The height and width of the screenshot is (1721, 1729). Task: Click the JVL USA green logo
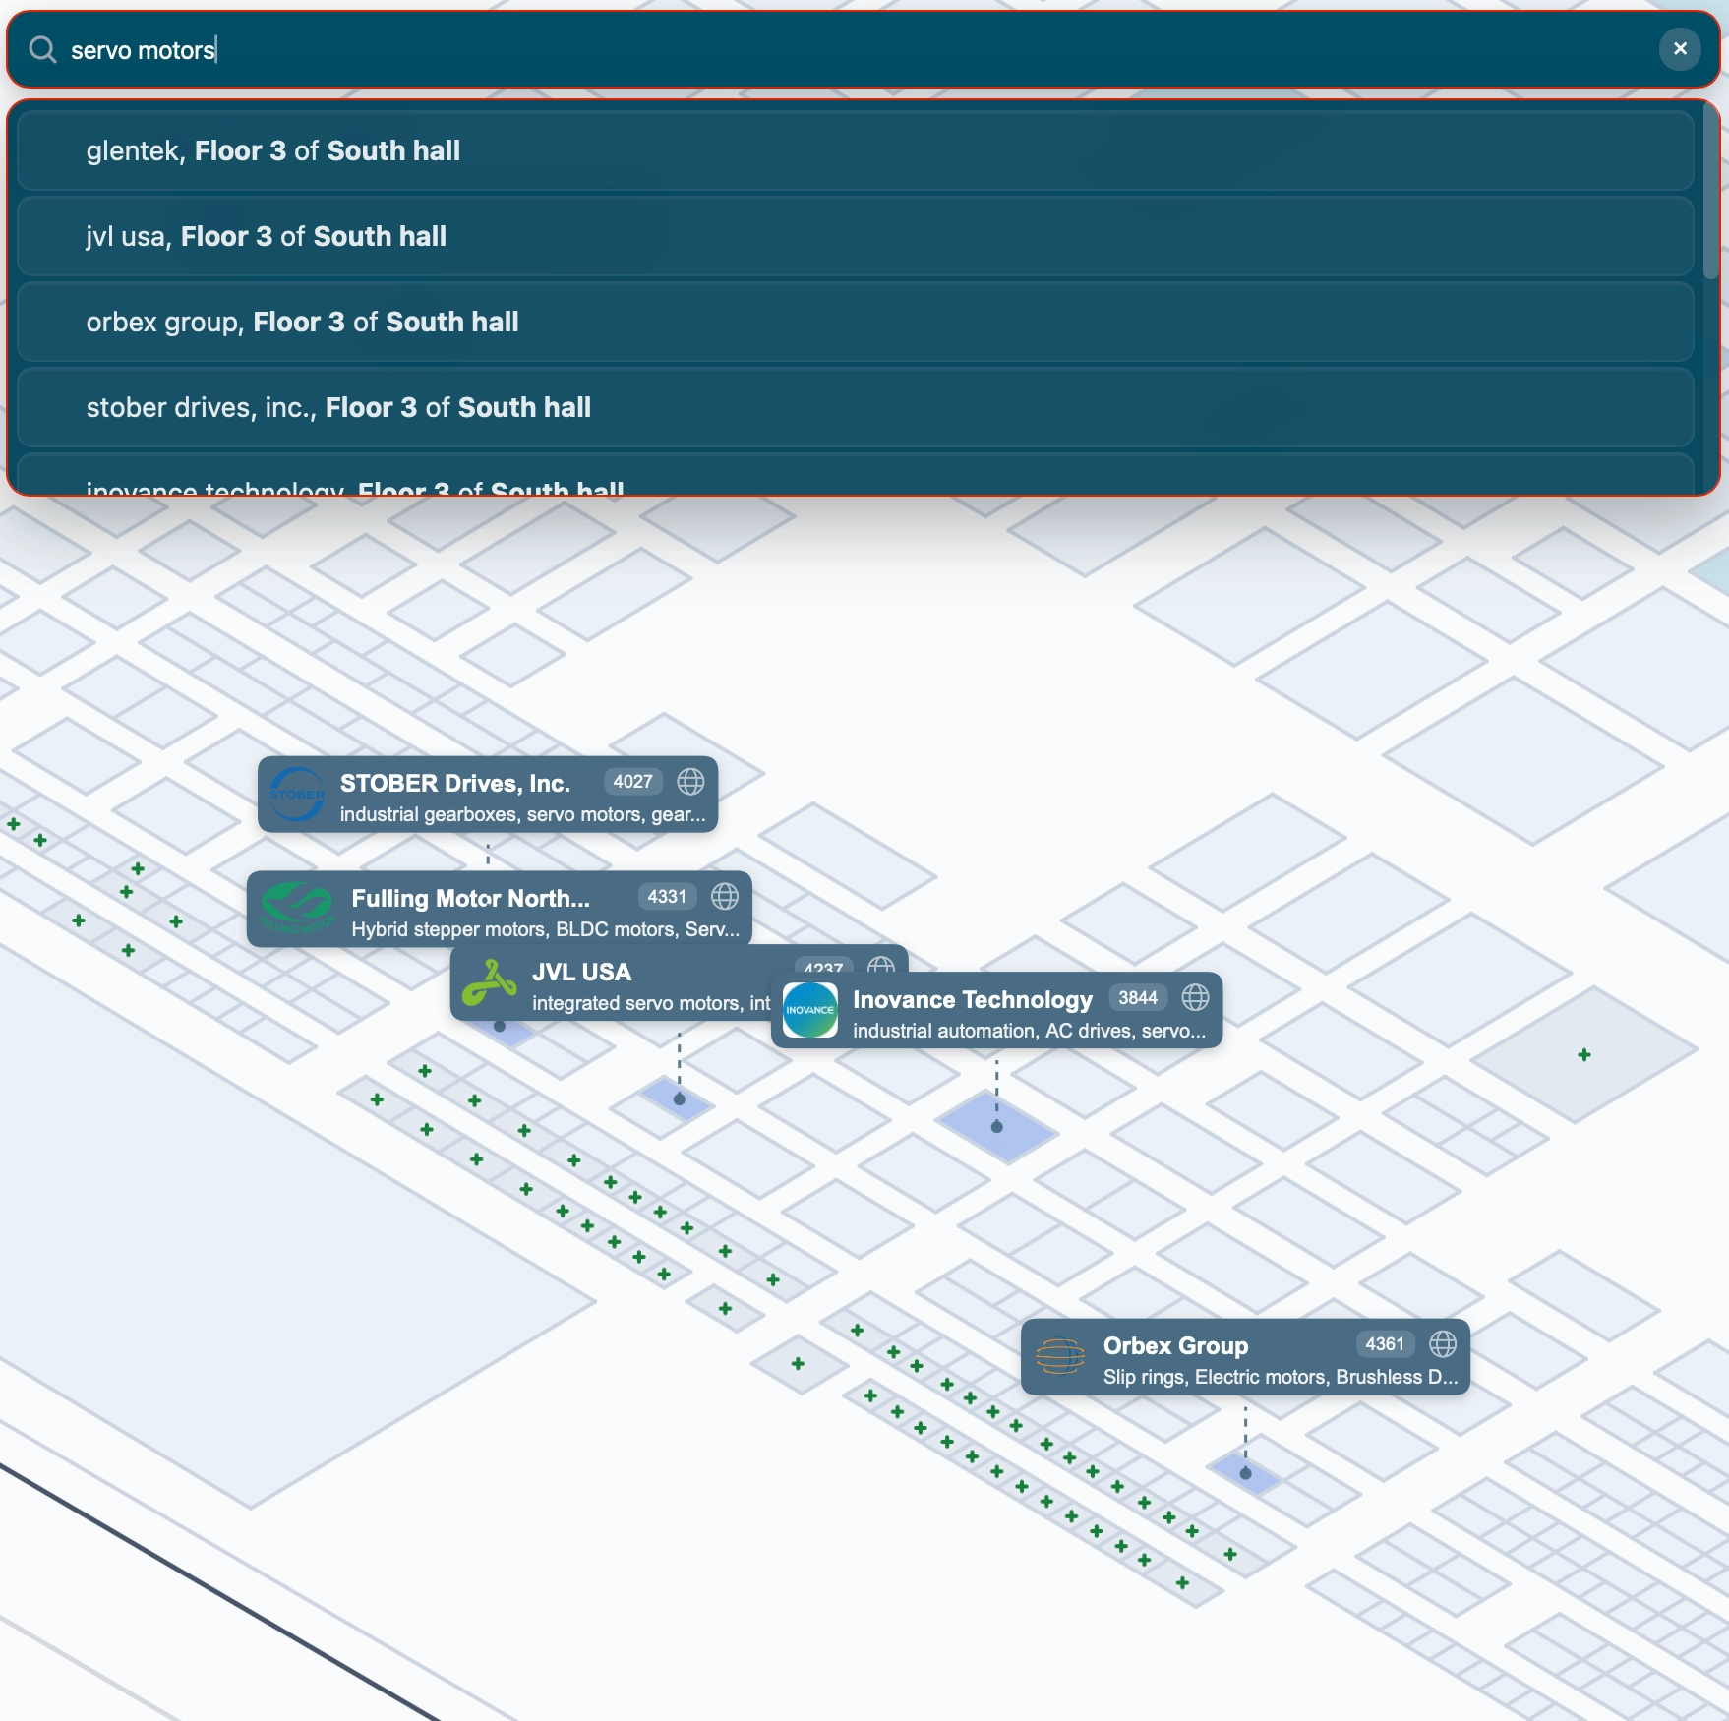(490, 983)
